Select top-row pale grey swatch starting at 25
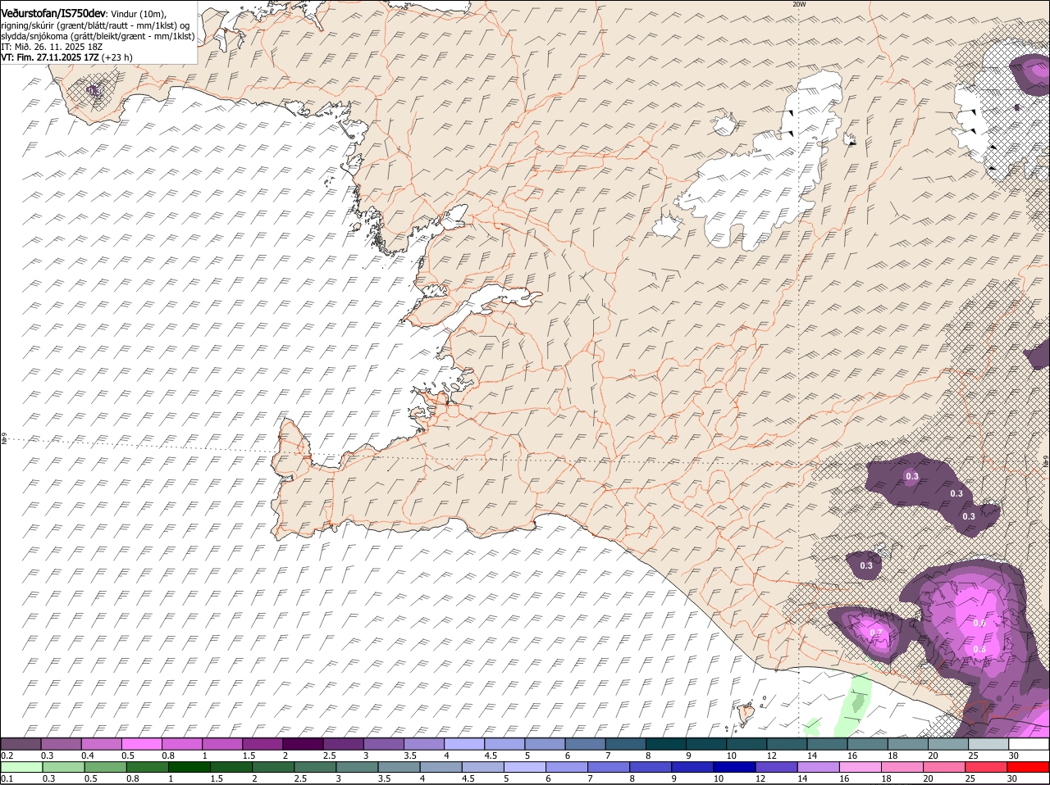Viewport: 1050px width, 785px height. (x=988, y=744)
